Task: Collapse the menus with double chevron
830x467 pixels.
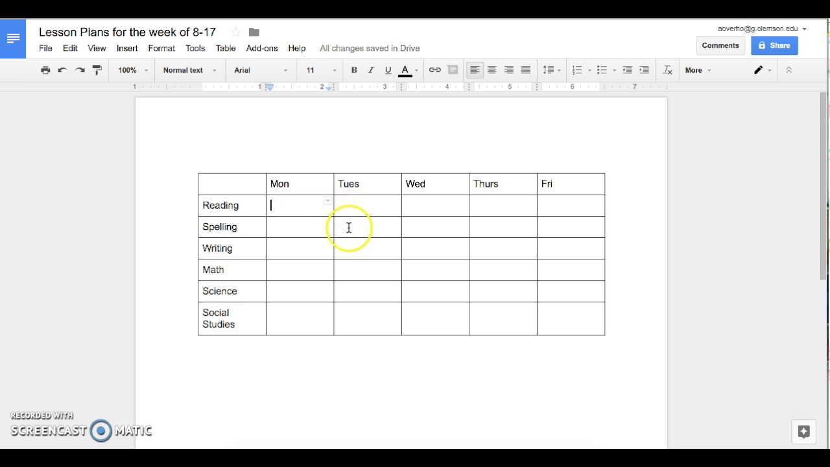Action: point(788,70)
